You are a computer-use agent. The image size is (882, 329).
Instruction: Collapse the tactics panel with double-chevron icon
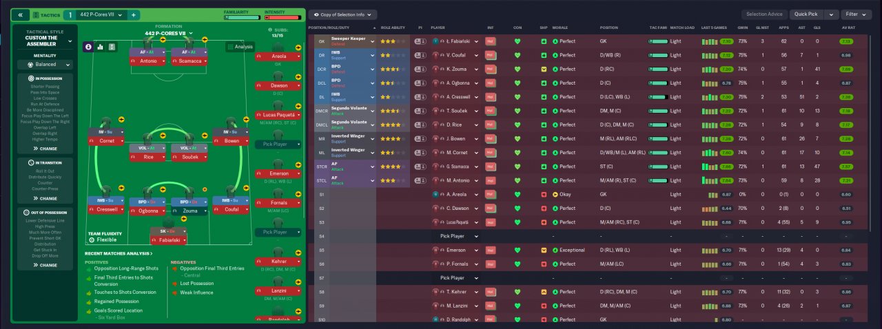point(19,14)
